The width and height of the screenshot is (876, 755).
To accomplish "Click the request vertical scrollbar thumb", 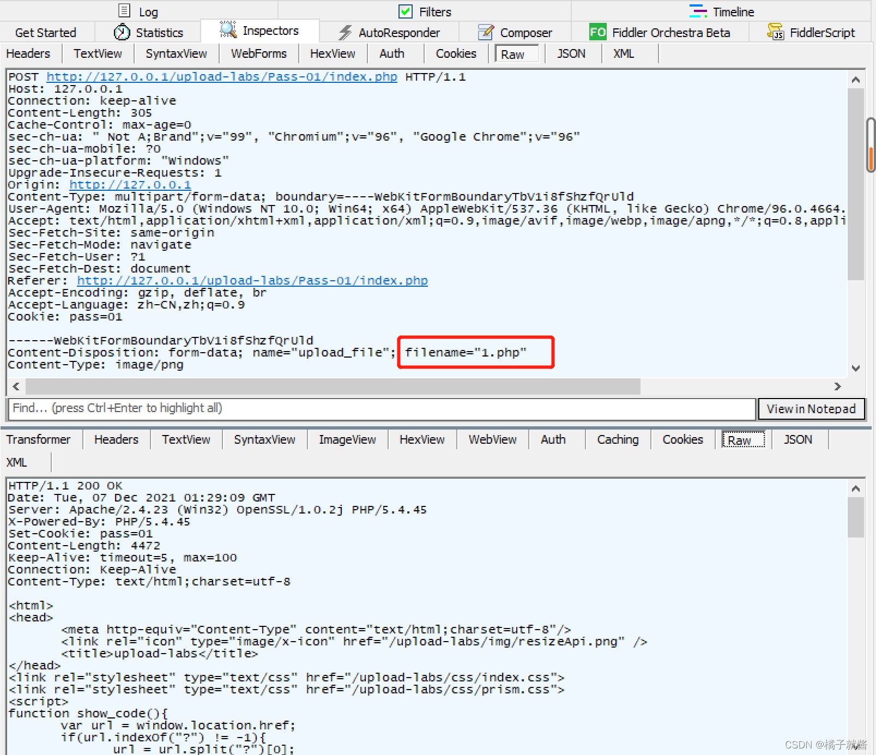I will (856, 184).
